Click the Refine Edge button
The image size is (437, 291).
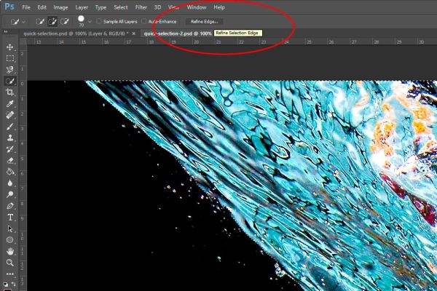(204, 21)
